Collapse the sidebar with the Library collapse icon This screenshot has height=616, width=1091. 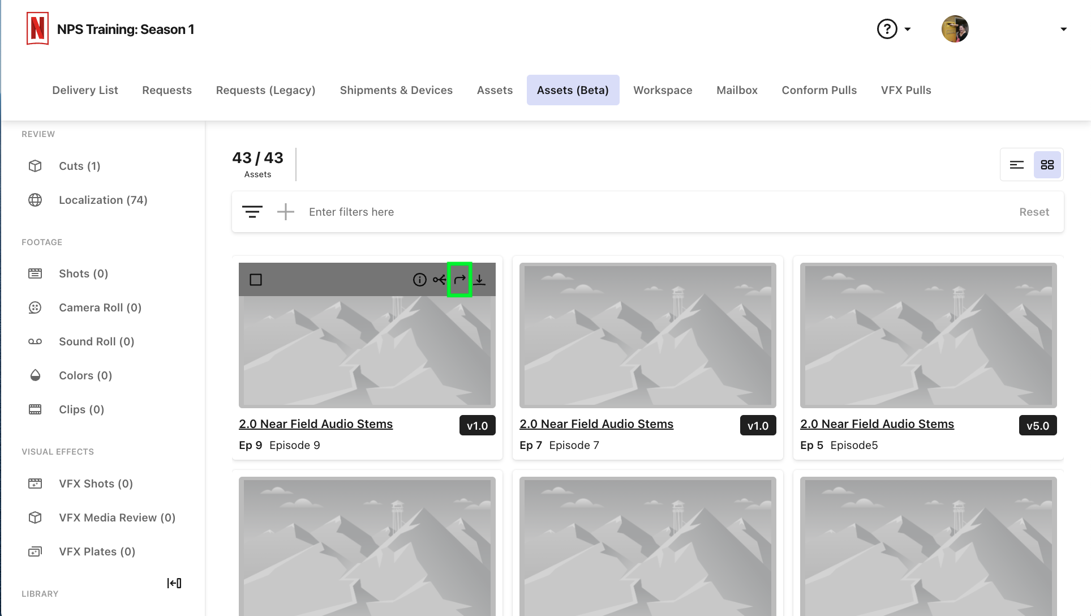coord(174,583)
